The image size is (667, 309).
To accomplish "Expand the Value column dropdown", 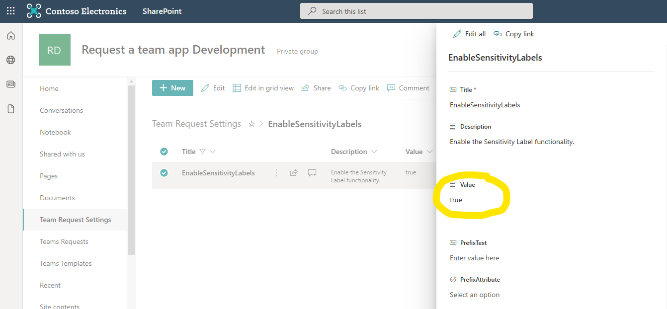I will coord(429,152).
